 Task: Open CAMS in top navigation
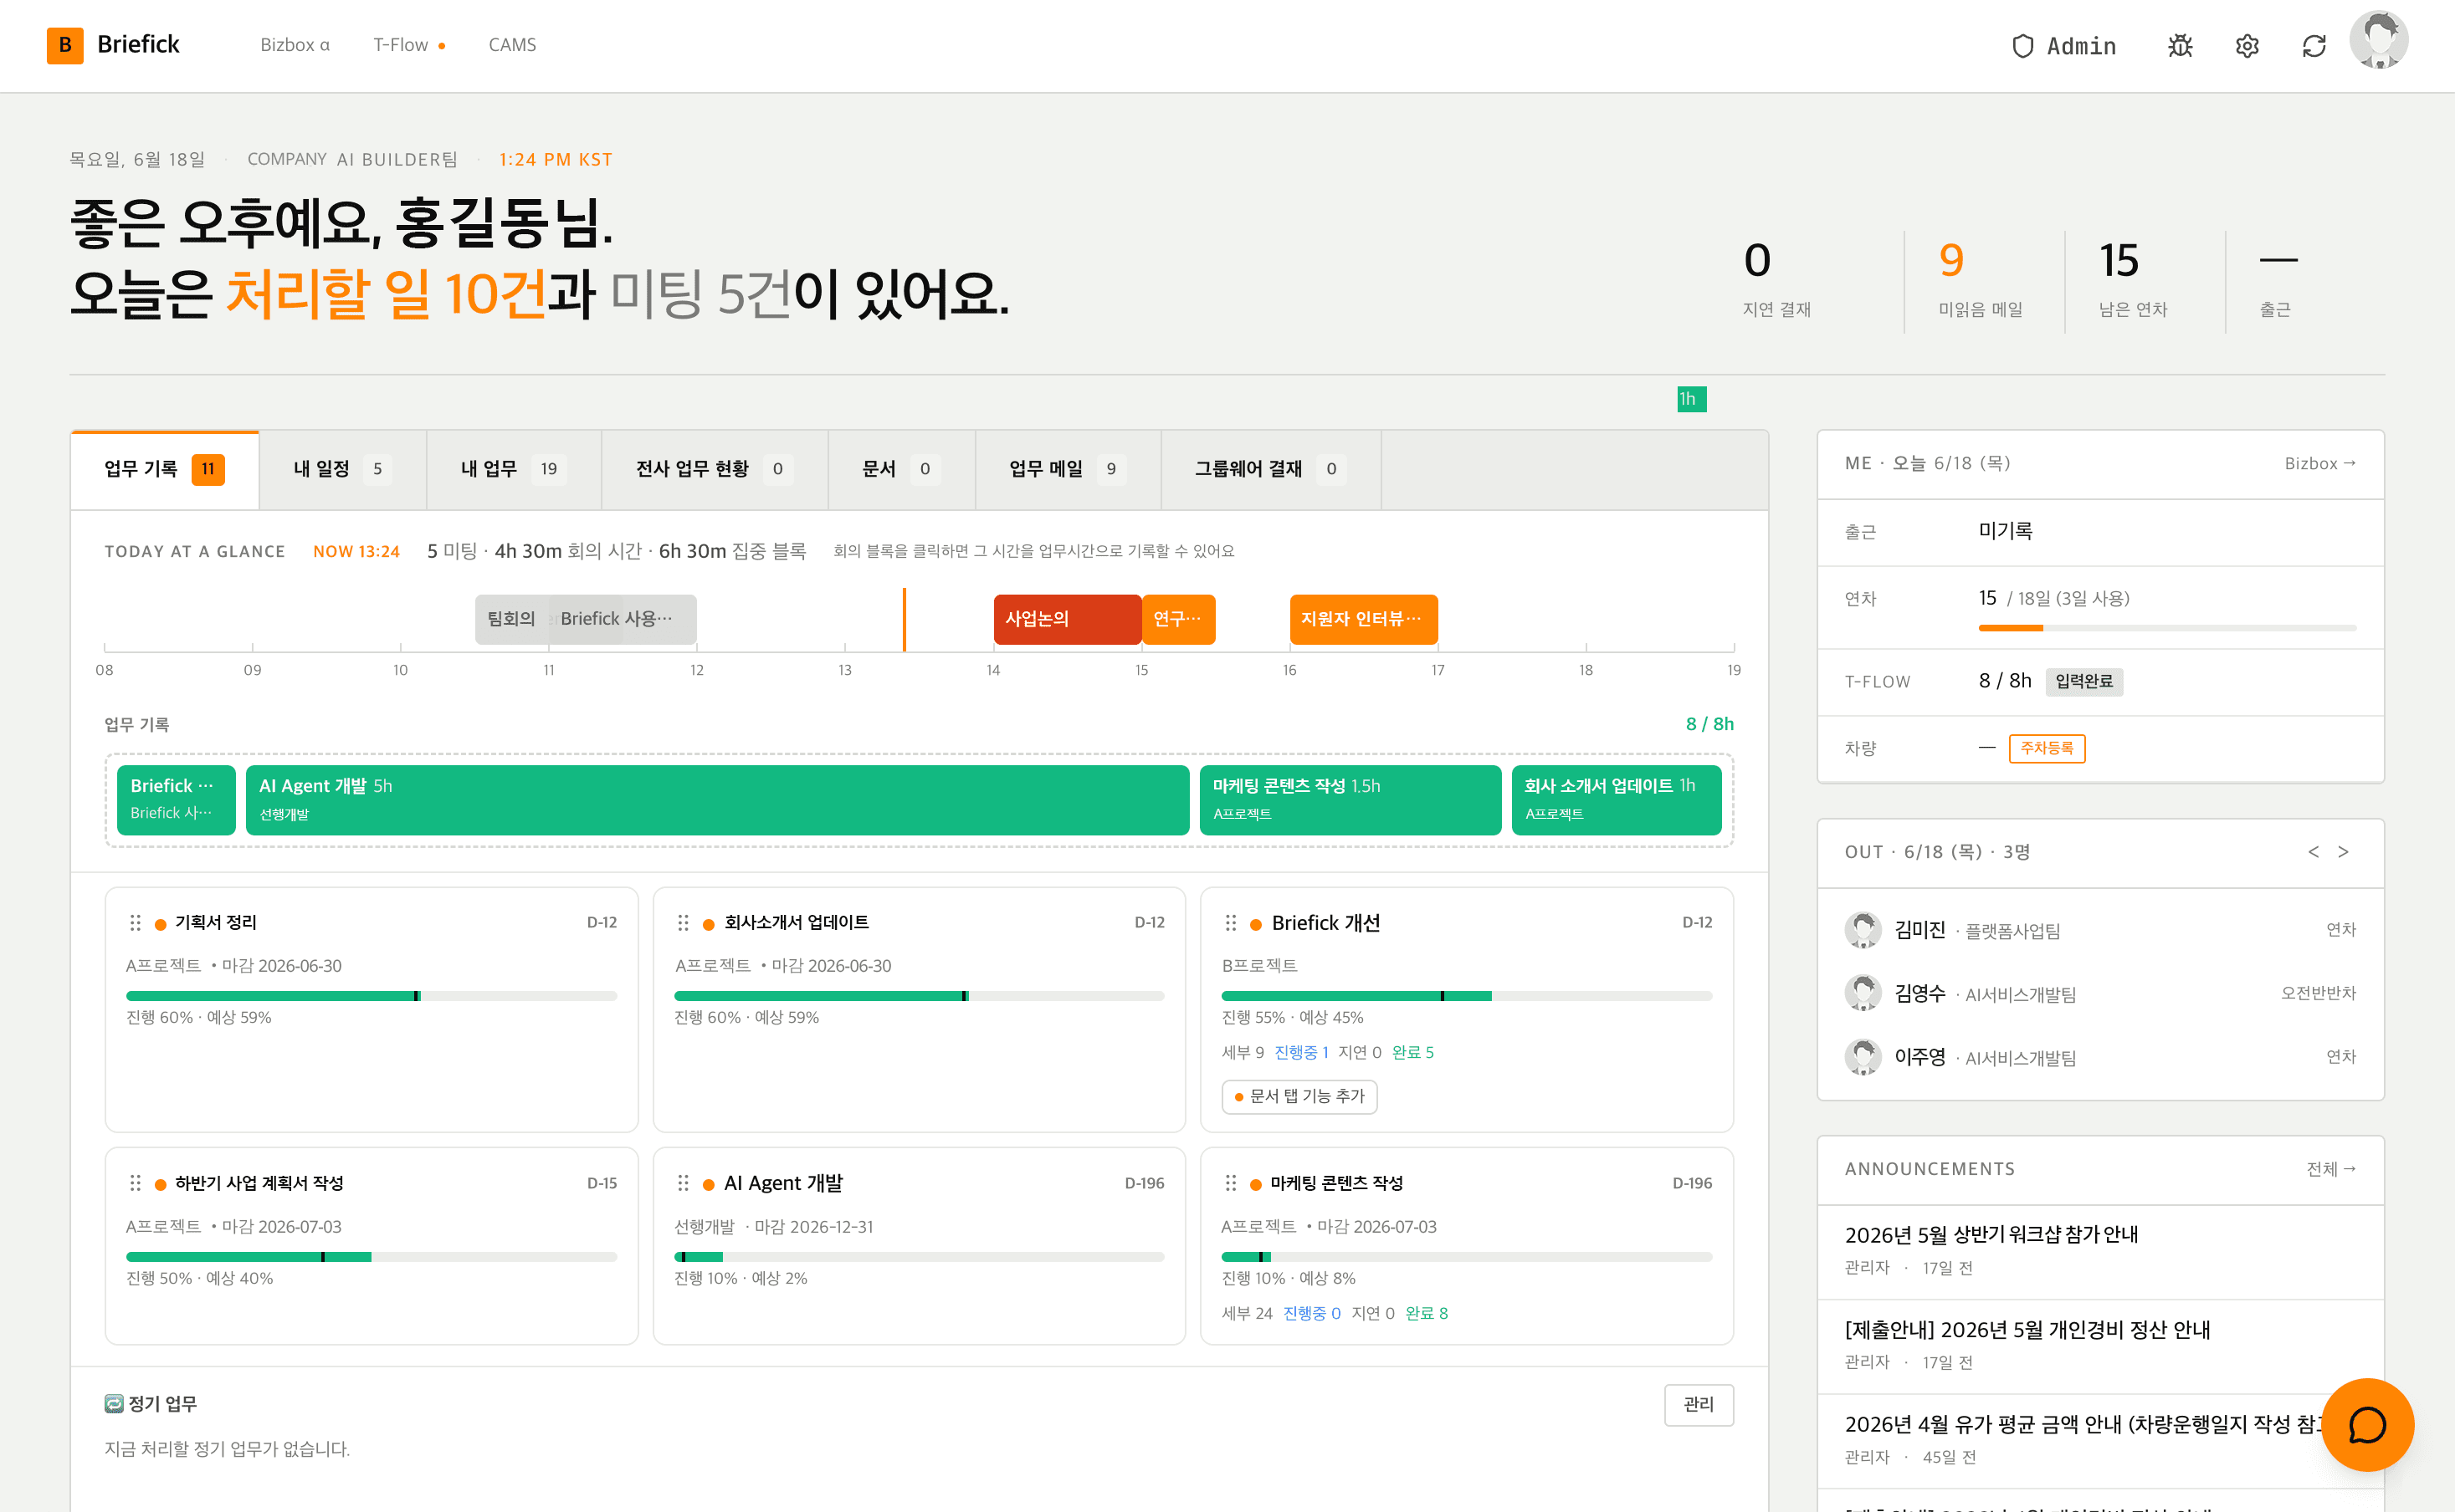(x=512, y=45)
